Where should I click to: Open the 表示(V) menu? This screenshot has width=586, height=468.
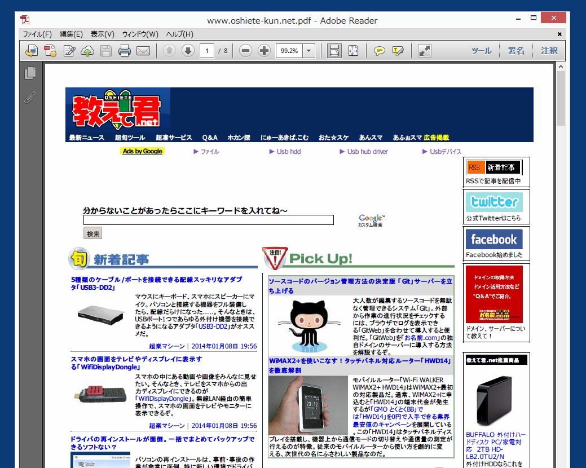point(103,34)
